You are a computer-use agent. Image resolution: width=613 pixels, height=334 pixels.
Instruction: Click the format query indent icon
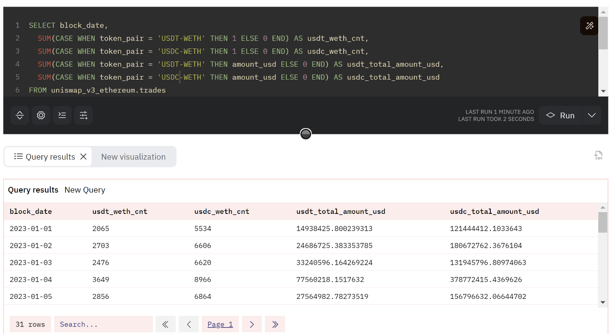pos(62,115)
